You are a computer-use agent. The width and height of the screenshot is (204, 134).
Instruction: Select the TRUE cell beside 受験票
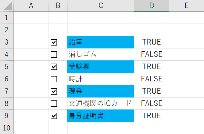[x=151, y=67]
